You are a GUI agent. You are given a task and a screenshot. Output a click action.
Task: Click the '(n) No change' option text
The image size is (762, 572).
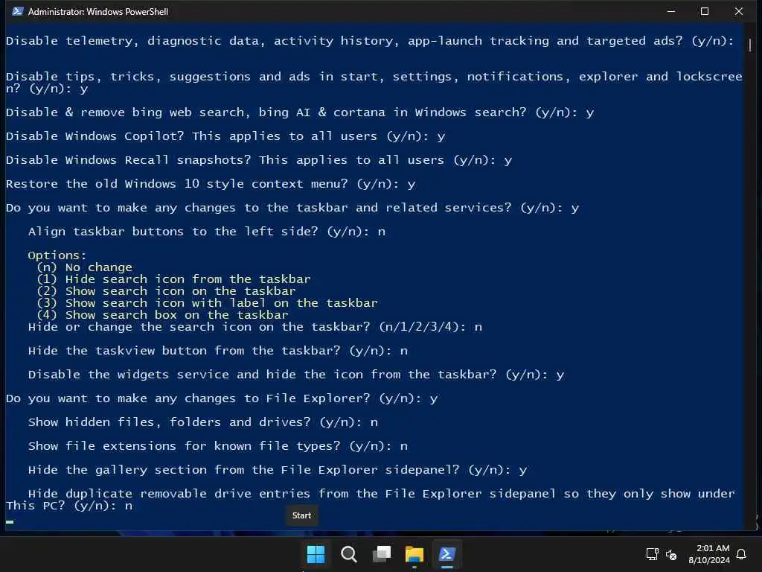click(x=85, y=267)
